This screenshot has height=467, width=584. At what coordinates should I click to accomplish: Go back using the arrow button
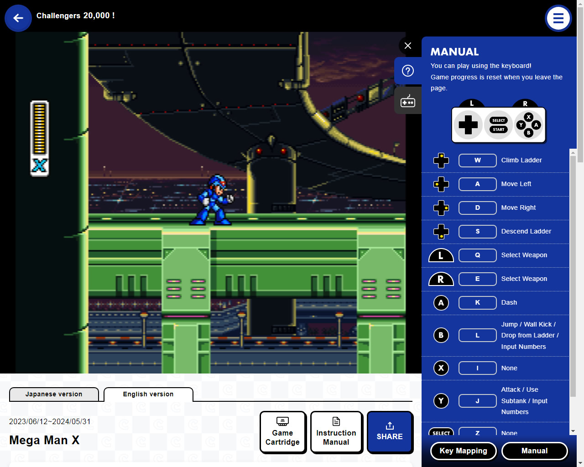18,18
